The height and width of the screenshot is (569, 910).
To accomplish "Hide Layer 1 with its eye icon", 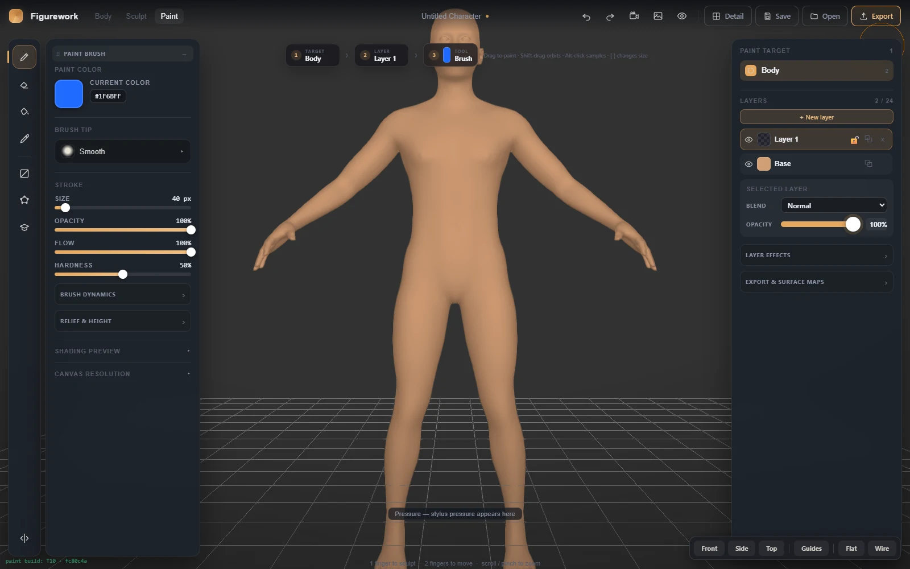I will (x=749, y=139).
